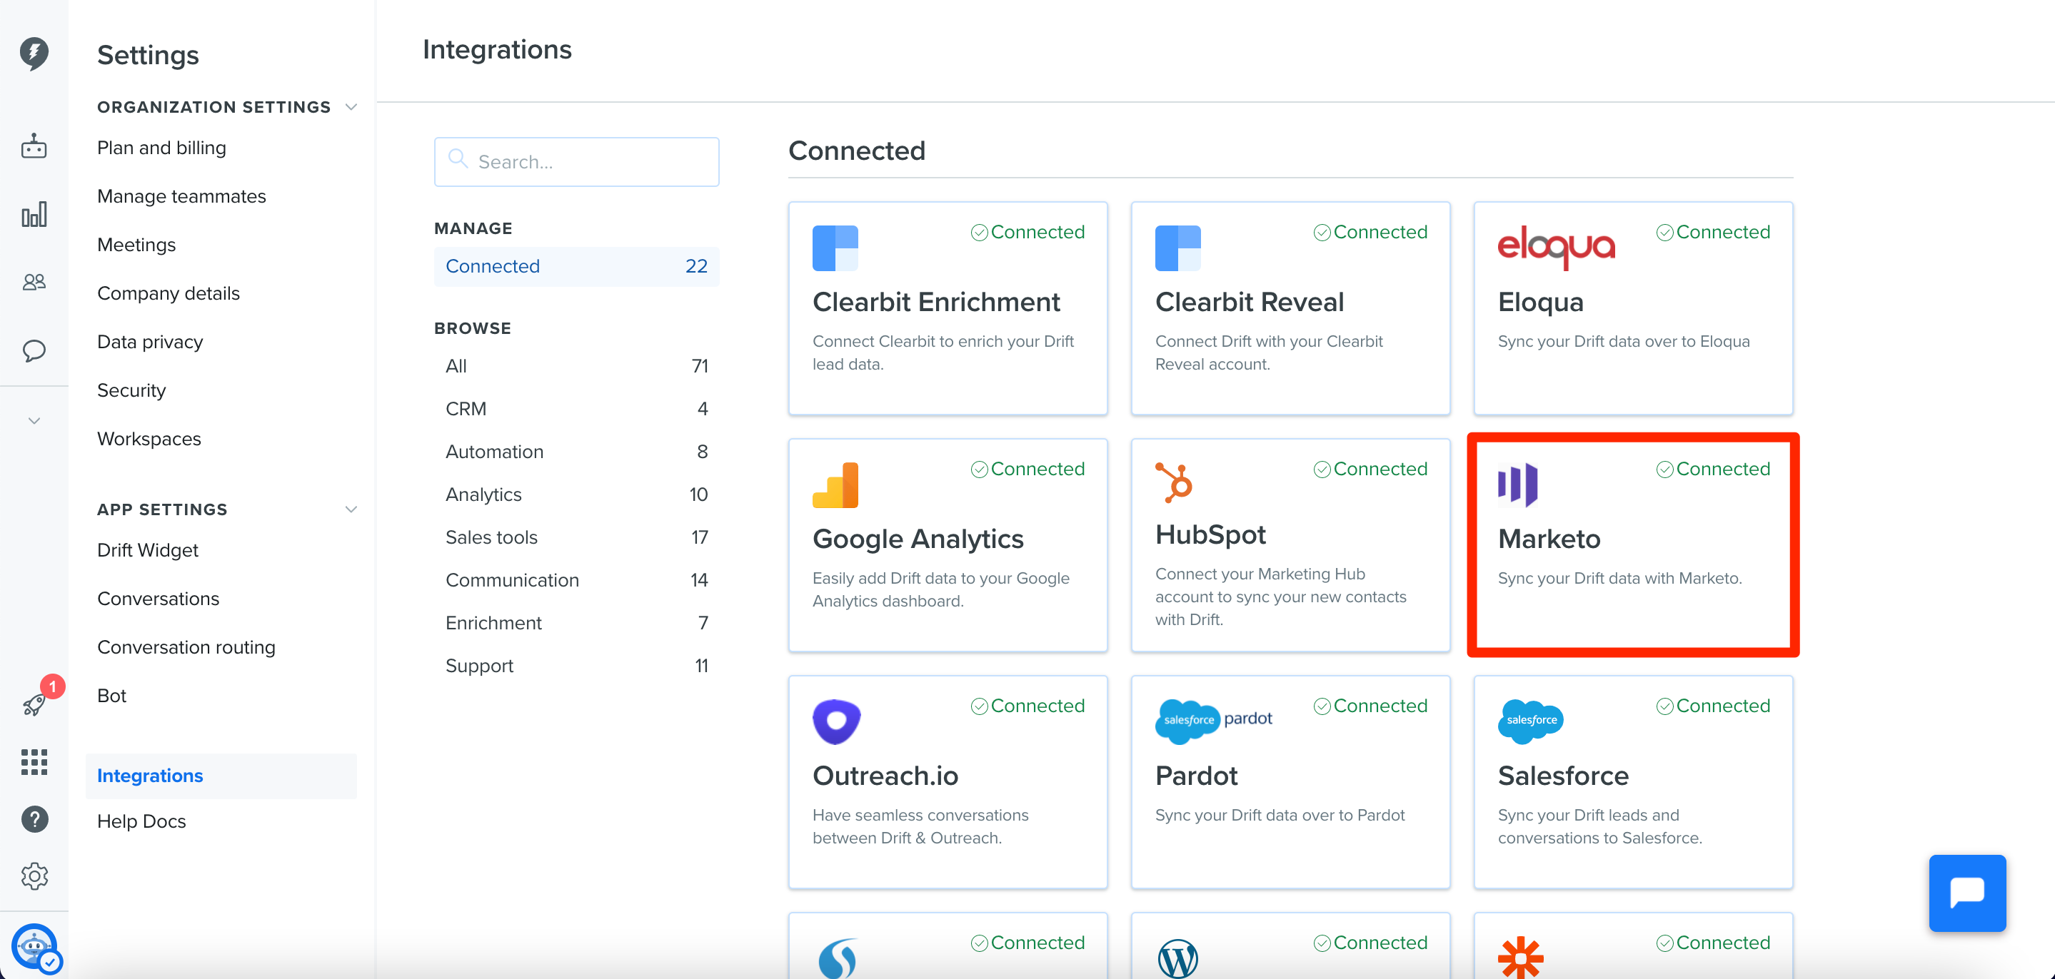Expand the left sidebar chevron
Viewport: 2055px width, 979px height.
[34, 420]
